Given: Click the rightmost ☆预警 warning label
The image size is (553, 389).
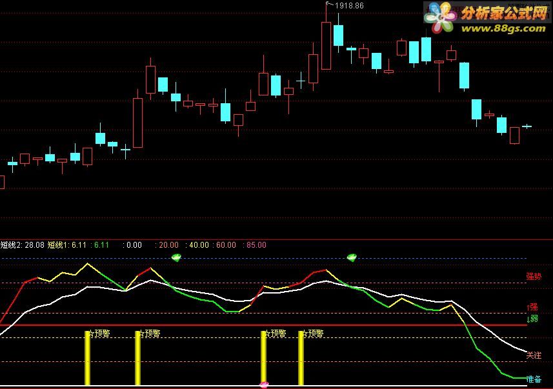Looking at the screenshot, I should coord(312,334).
